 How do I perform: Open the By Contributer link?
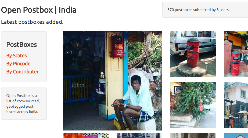(23, 72)
